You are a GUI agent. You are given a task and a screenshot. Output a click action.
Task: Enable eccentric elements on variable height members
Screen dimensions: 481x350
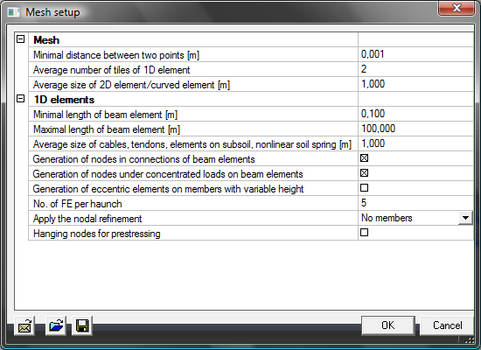(x=364, y=187)
